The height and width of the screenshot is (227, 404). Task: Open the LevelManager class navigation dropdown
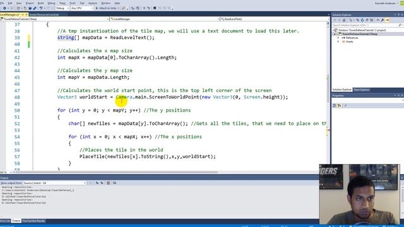165,19
